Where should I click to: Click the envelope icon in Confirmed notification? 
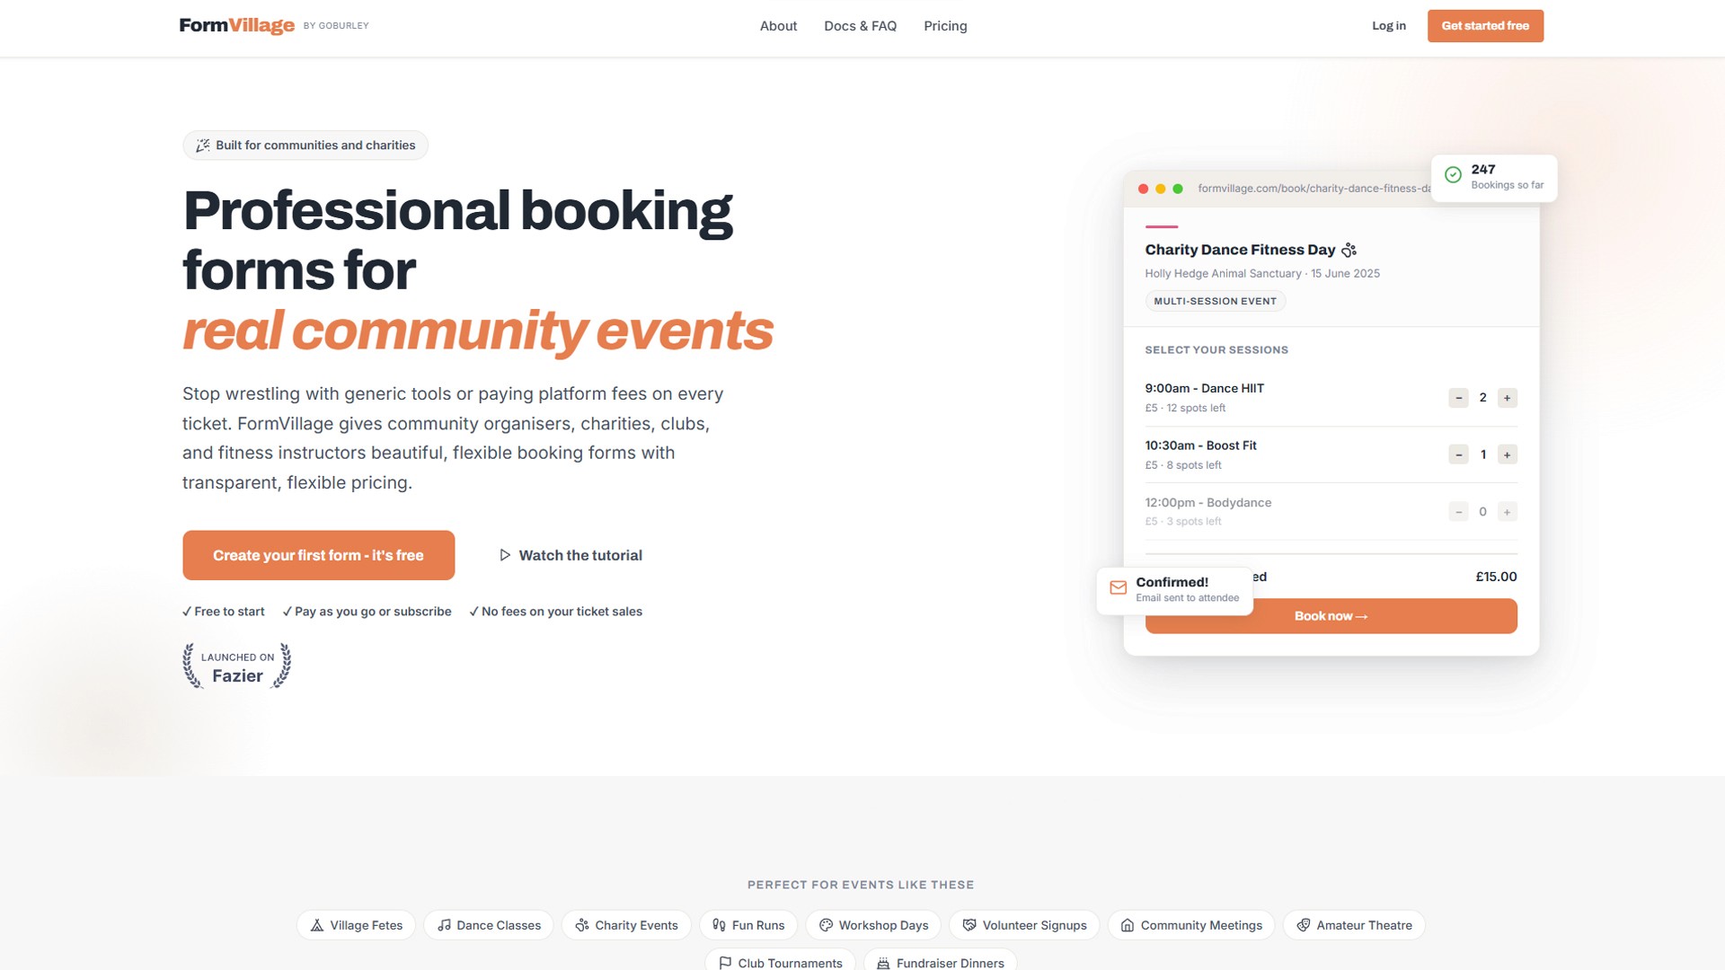(x=1118, y=587)
